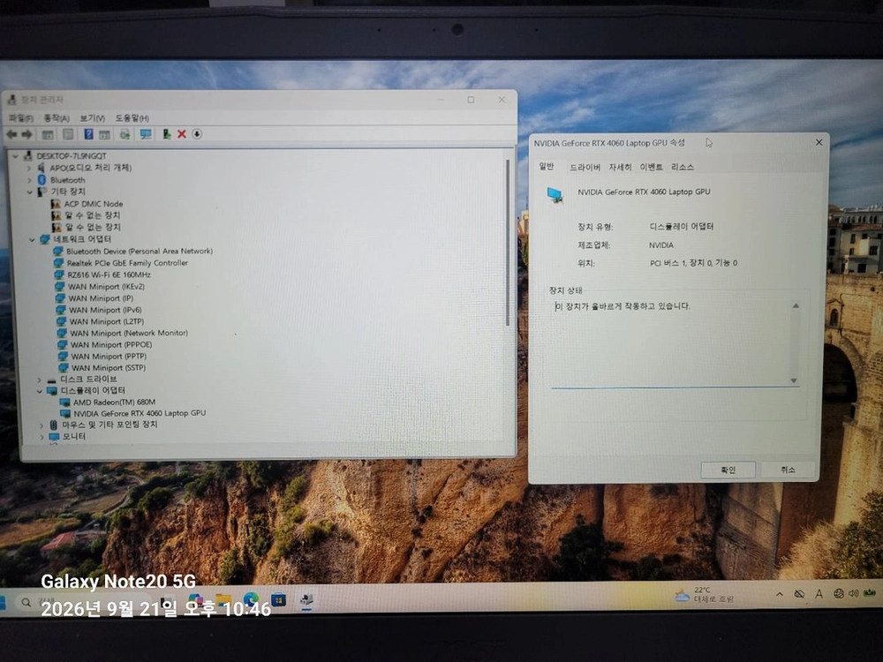The width and height of the screenshot is (883, 662).
Task: Click the blue Help question mark toolbar icon
Action: [88, 134]
